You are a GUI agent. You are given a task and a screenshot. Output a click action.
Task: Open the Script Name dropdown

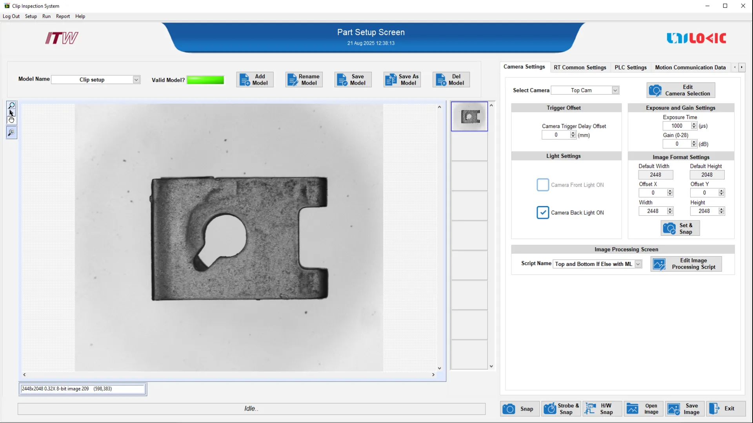pyautogui.click(x=637, y=264)
